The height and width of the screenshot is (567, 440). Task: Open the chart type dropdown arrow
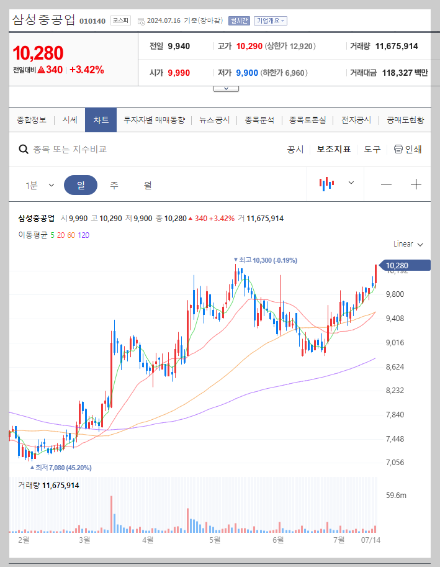point(351,183)
